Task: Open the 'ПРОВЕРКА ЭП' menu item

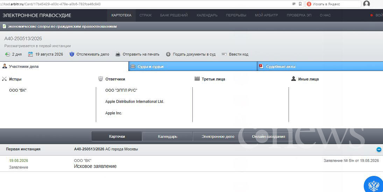Action: tap(299, 15)
